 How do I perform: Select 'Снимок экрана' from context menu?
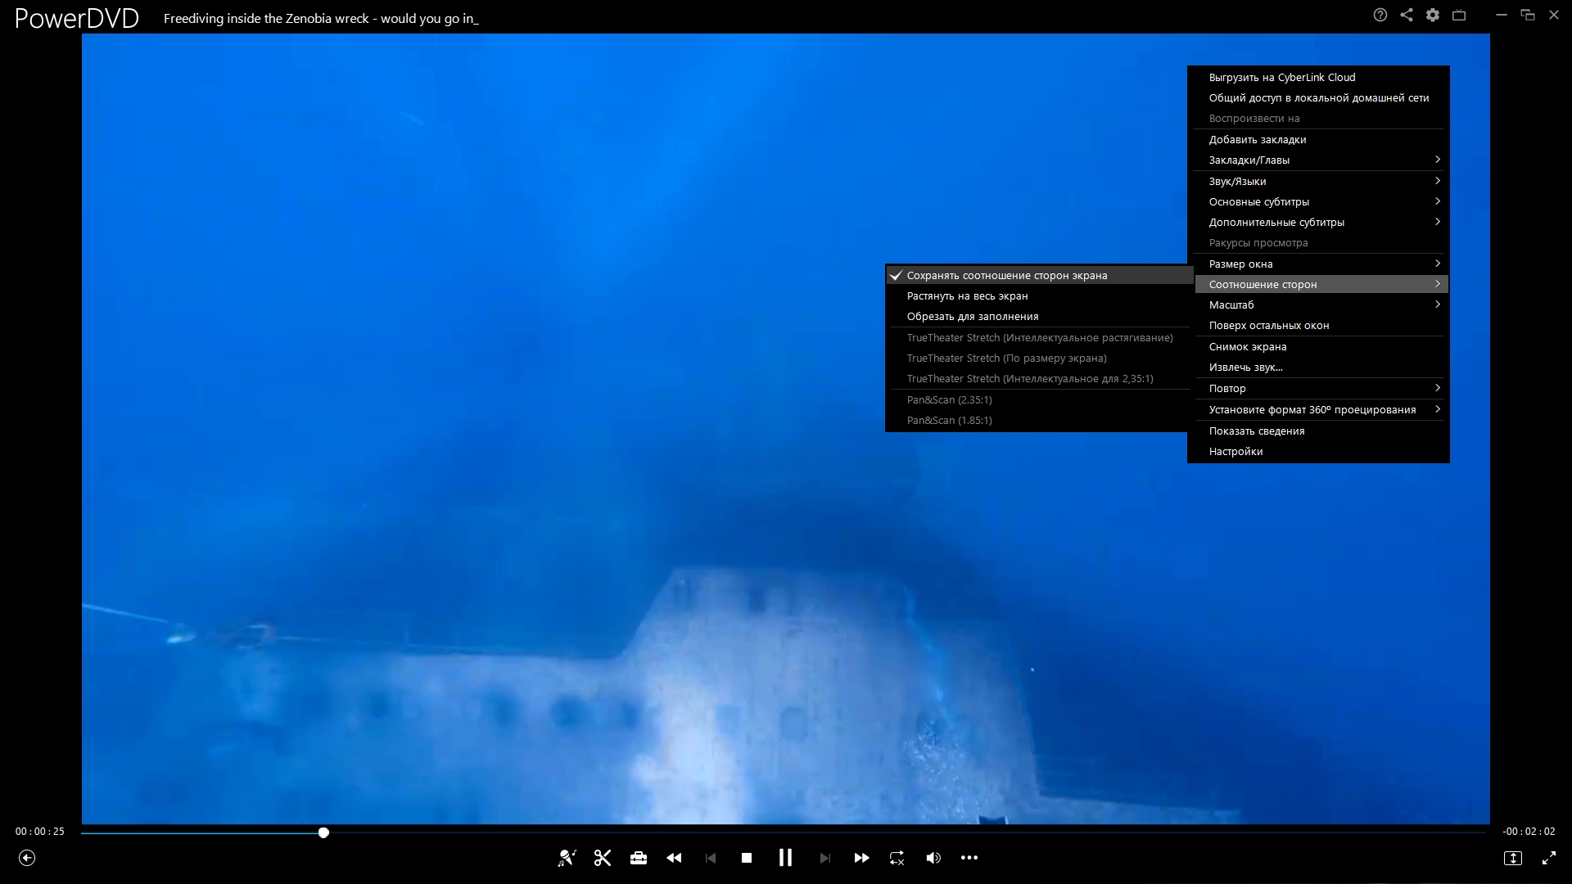pos(1248,346)
